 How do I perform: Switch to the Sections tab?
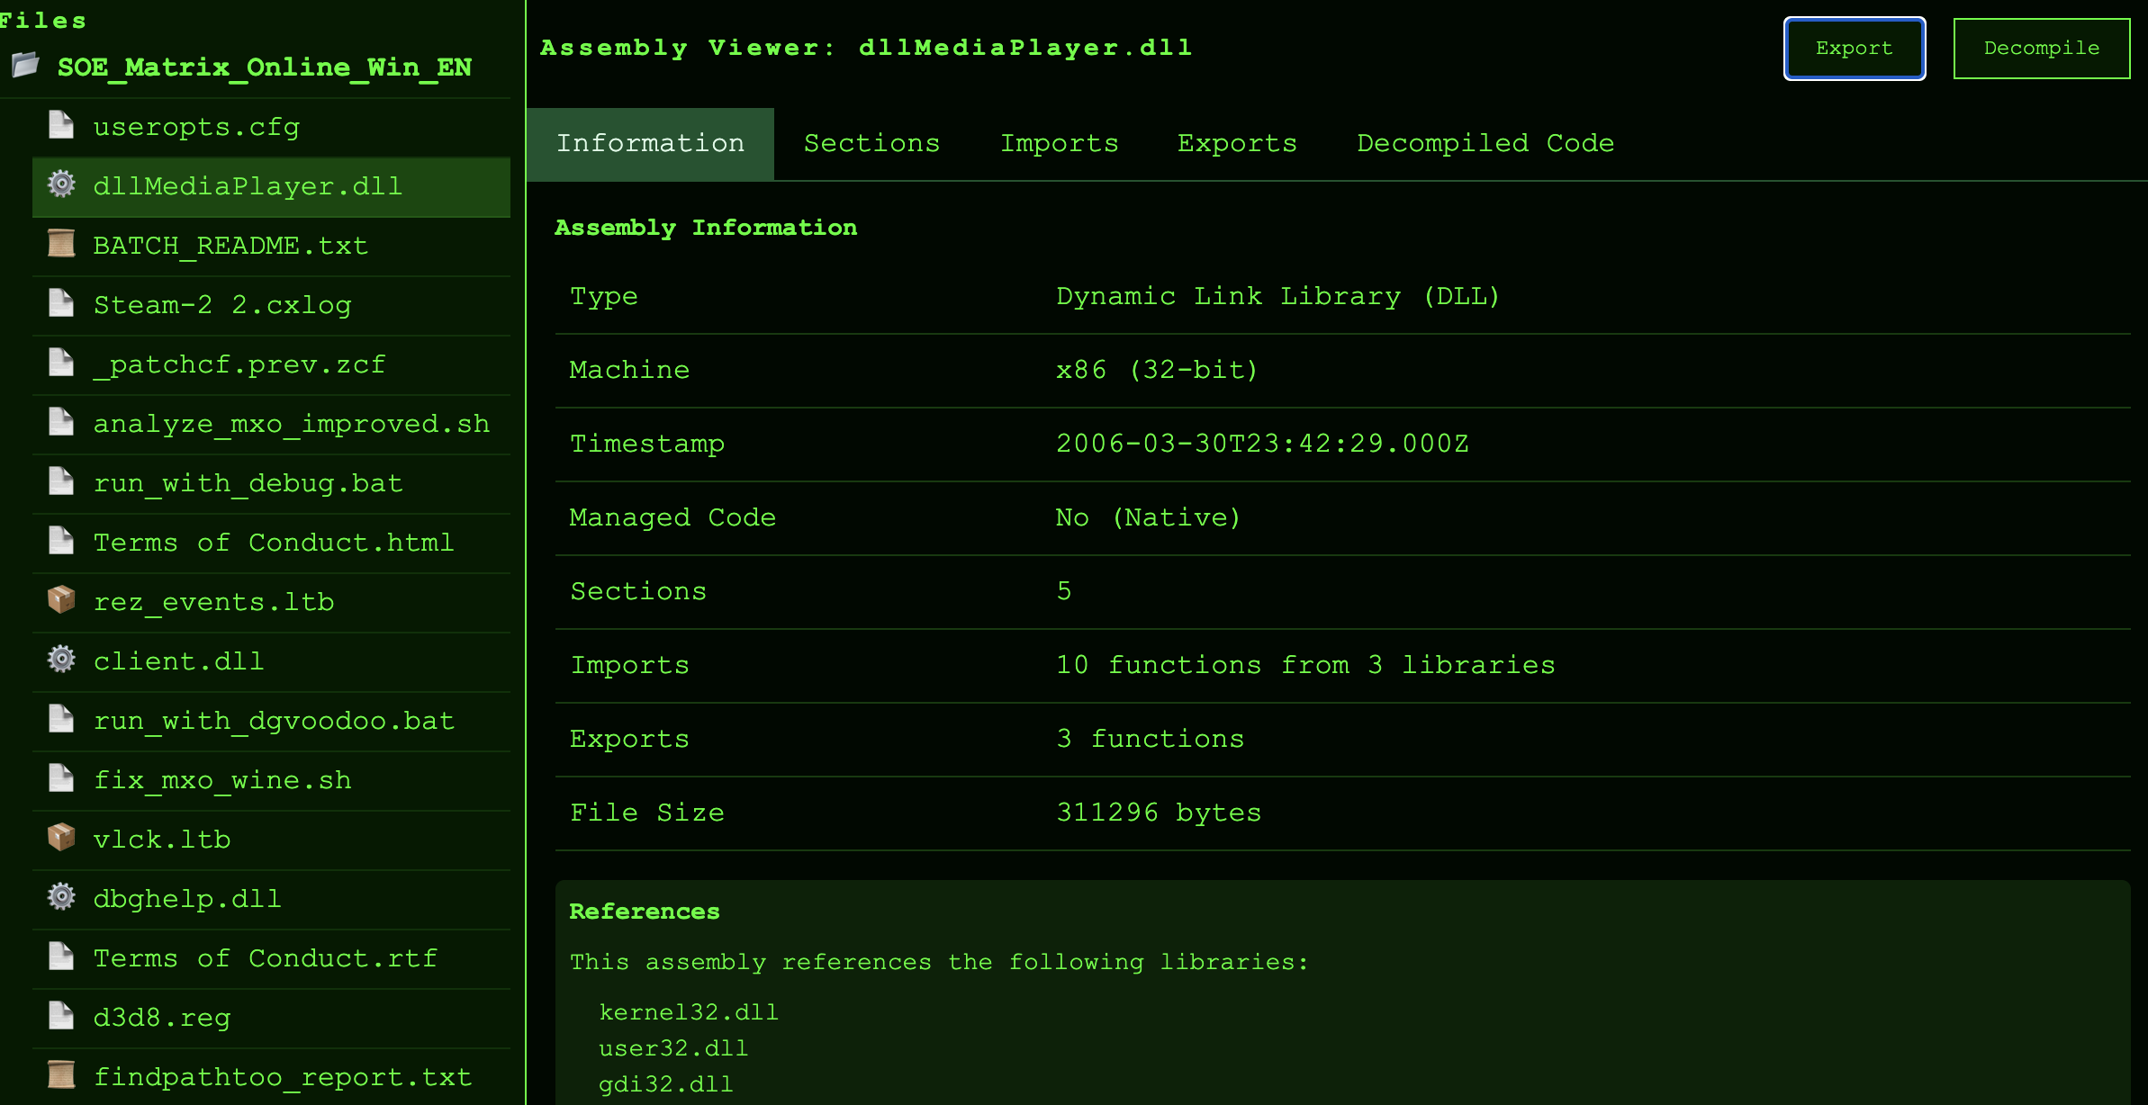click(871, 144)
